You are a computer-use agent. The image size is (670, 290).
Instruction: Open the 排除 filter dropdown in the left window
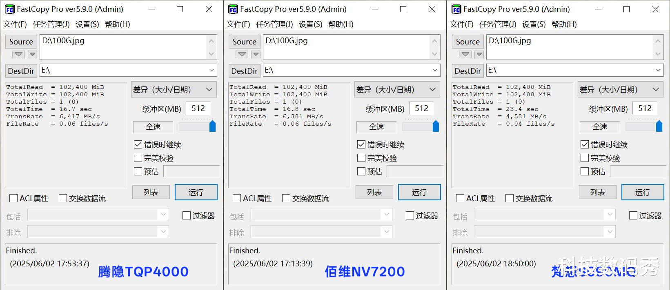[163, 232]
